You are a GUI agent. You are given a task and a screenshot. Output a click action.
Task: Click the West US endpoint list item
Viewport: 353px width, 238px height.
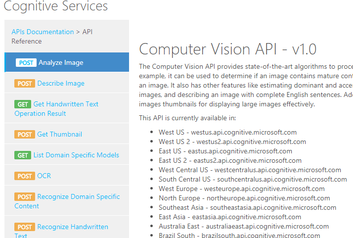click(x=227, y=132)
